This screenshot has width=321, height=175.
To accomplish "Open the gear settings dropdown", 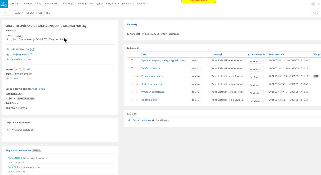I will (48, 13).
